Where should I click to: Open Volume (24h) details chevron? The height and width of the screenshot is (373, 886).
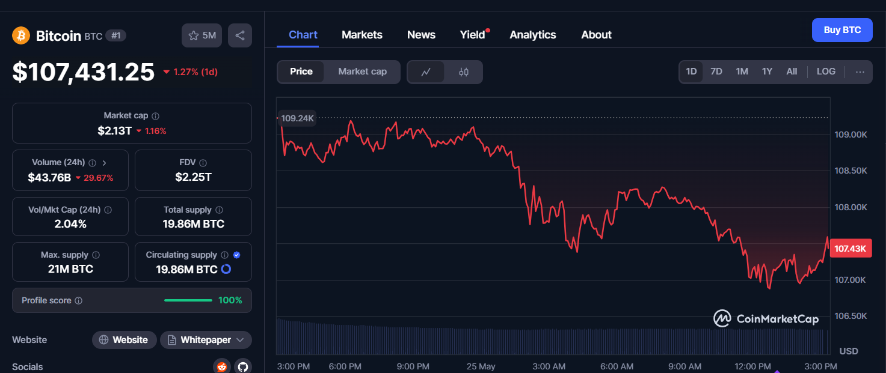click(x=105, y=163)
